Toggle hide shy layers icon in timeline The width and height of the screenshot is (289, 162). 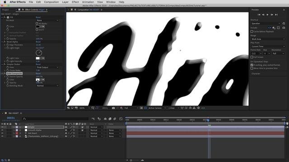pyautogui.click(x=105, y=119)
